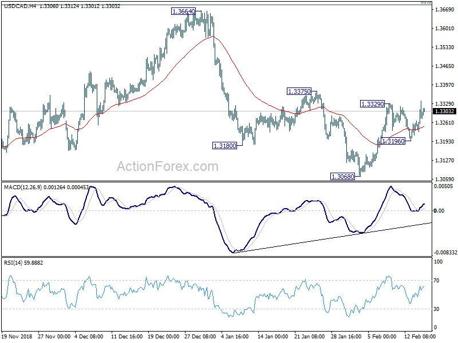Click the 12 Feb 08:00 date label

(420, 337)
